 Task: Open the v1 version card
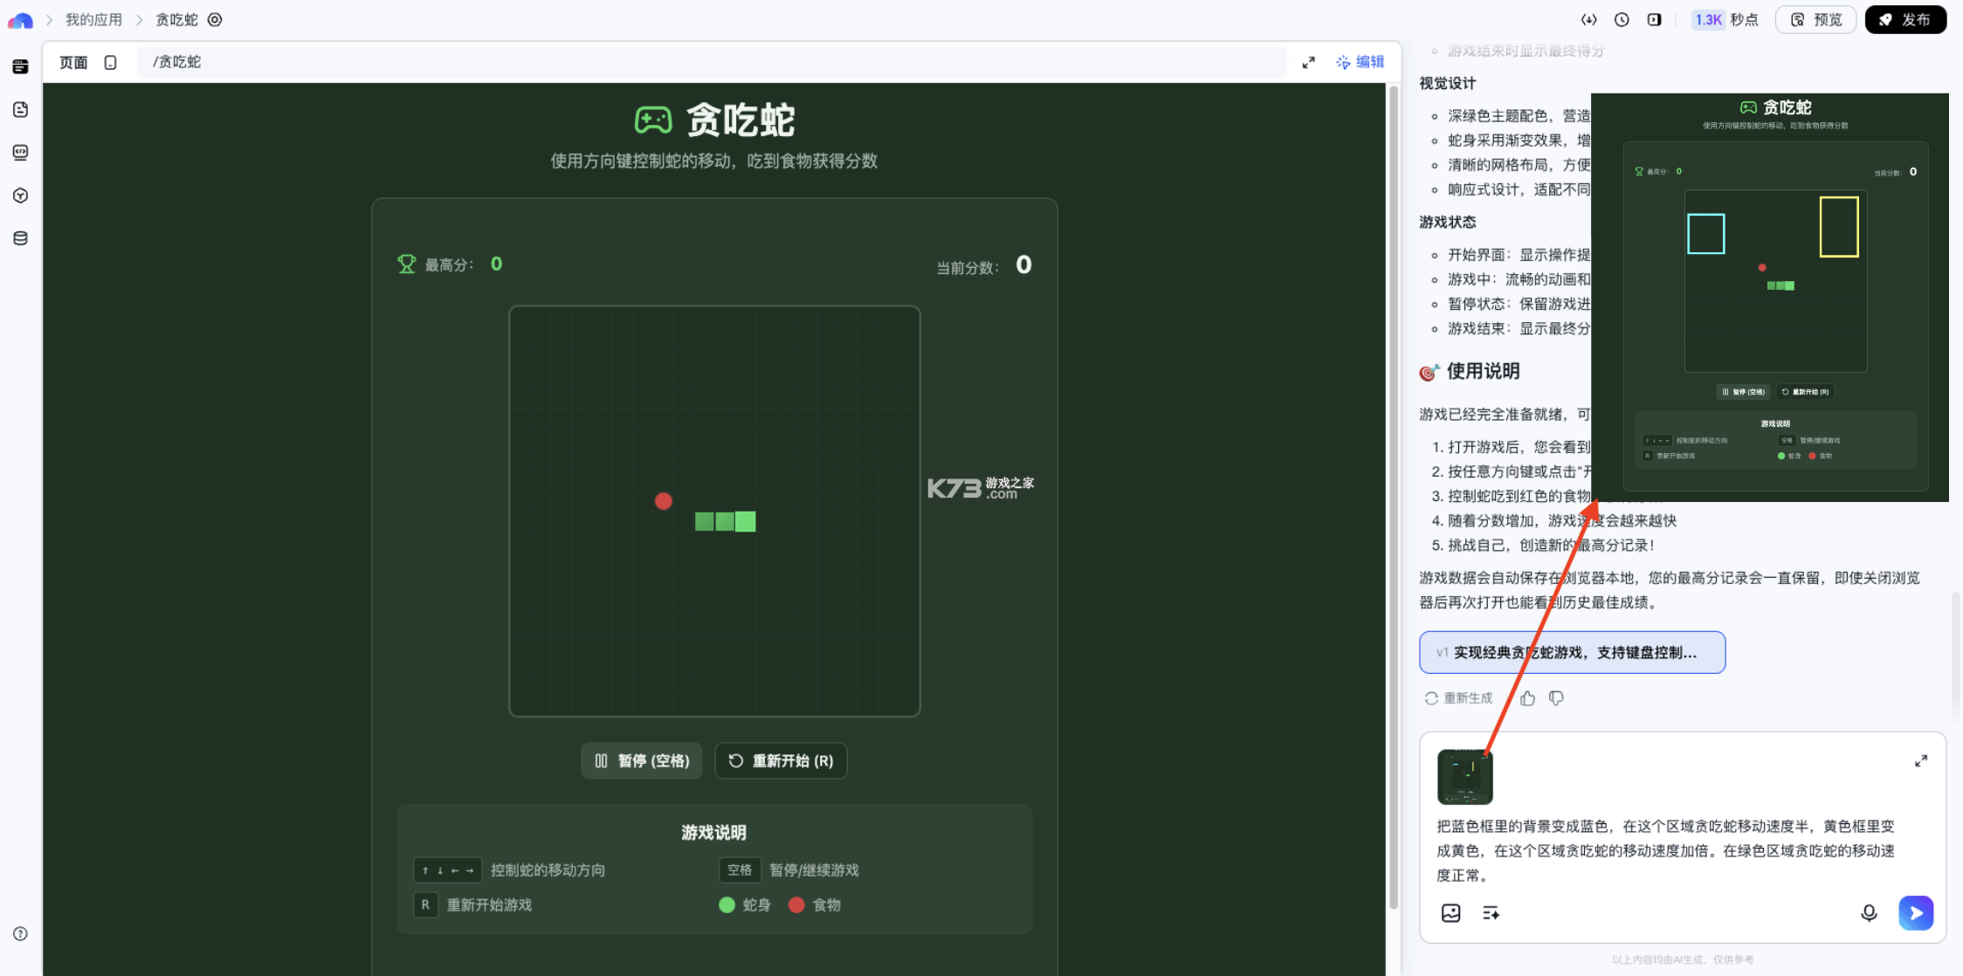(1572, 652)
